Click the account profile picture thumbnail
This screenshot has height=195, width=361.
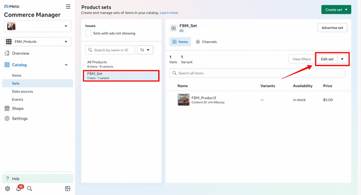[x=11, y=26]
